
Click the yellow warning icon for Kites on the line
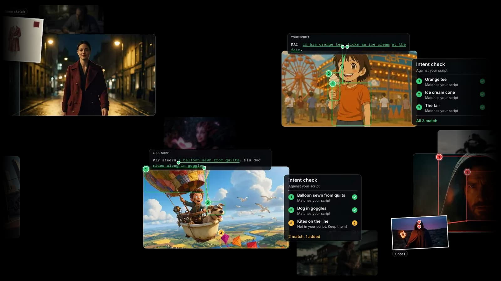pos(354,223)
